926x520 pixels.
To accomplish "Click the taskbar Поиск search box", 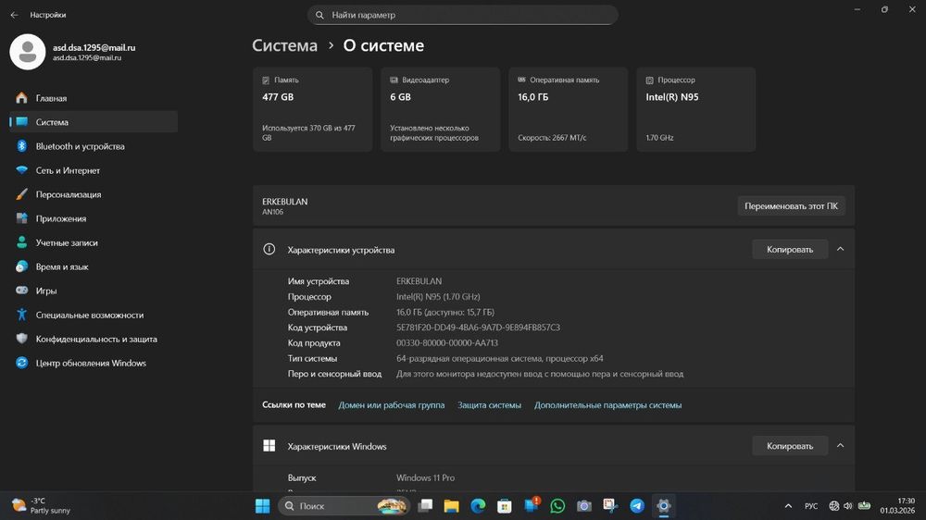I will pos(344,506).
